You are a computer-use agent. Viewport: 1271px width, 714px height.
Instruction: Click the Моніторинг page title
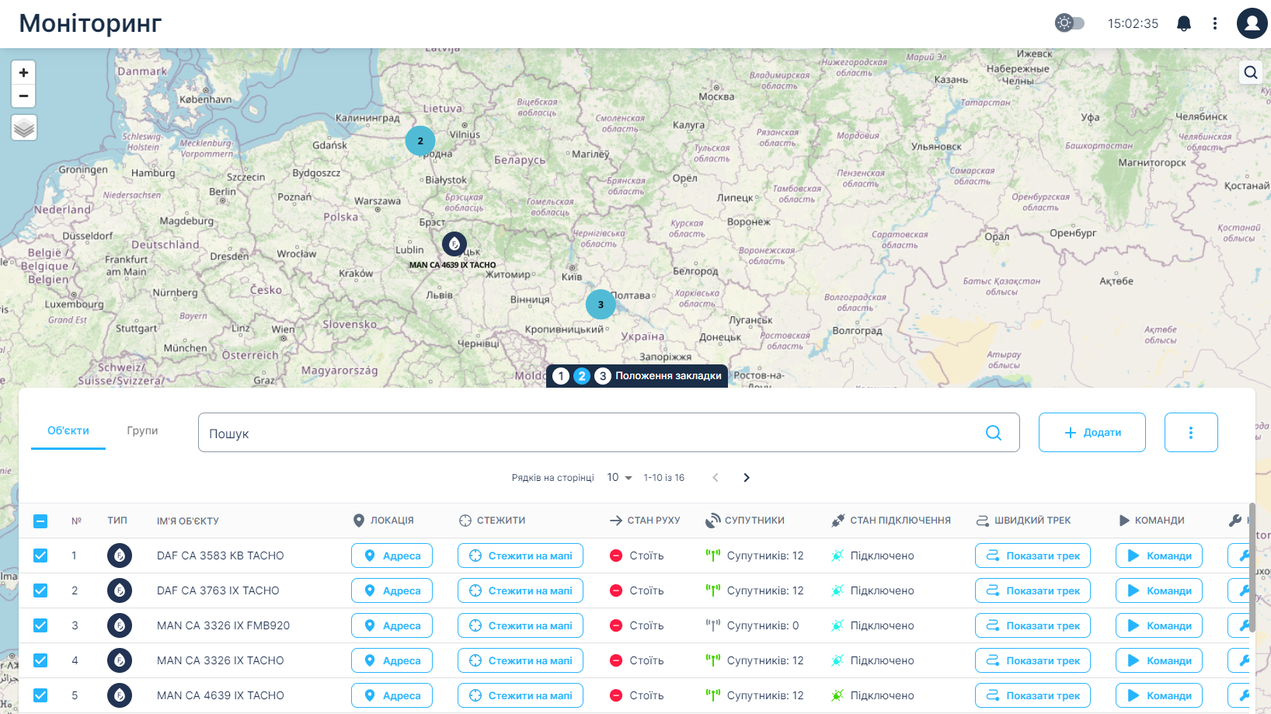(90, 23)
